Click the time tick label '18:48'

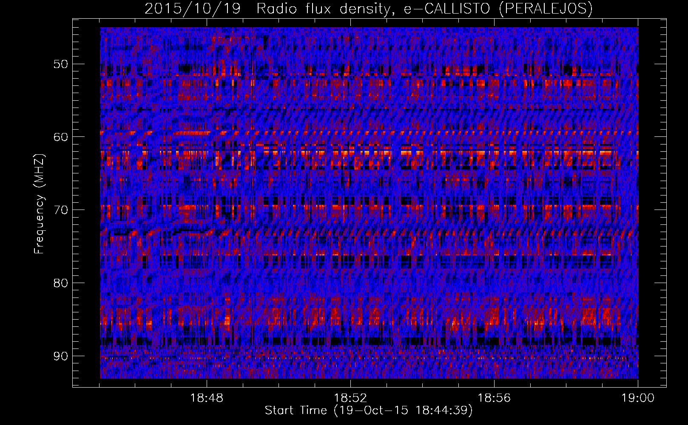pos(207,398)
